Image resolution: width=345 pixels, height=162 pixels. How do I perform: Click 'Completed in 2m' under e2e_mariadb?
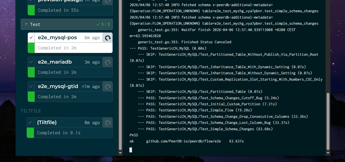(x=57, y=72)
